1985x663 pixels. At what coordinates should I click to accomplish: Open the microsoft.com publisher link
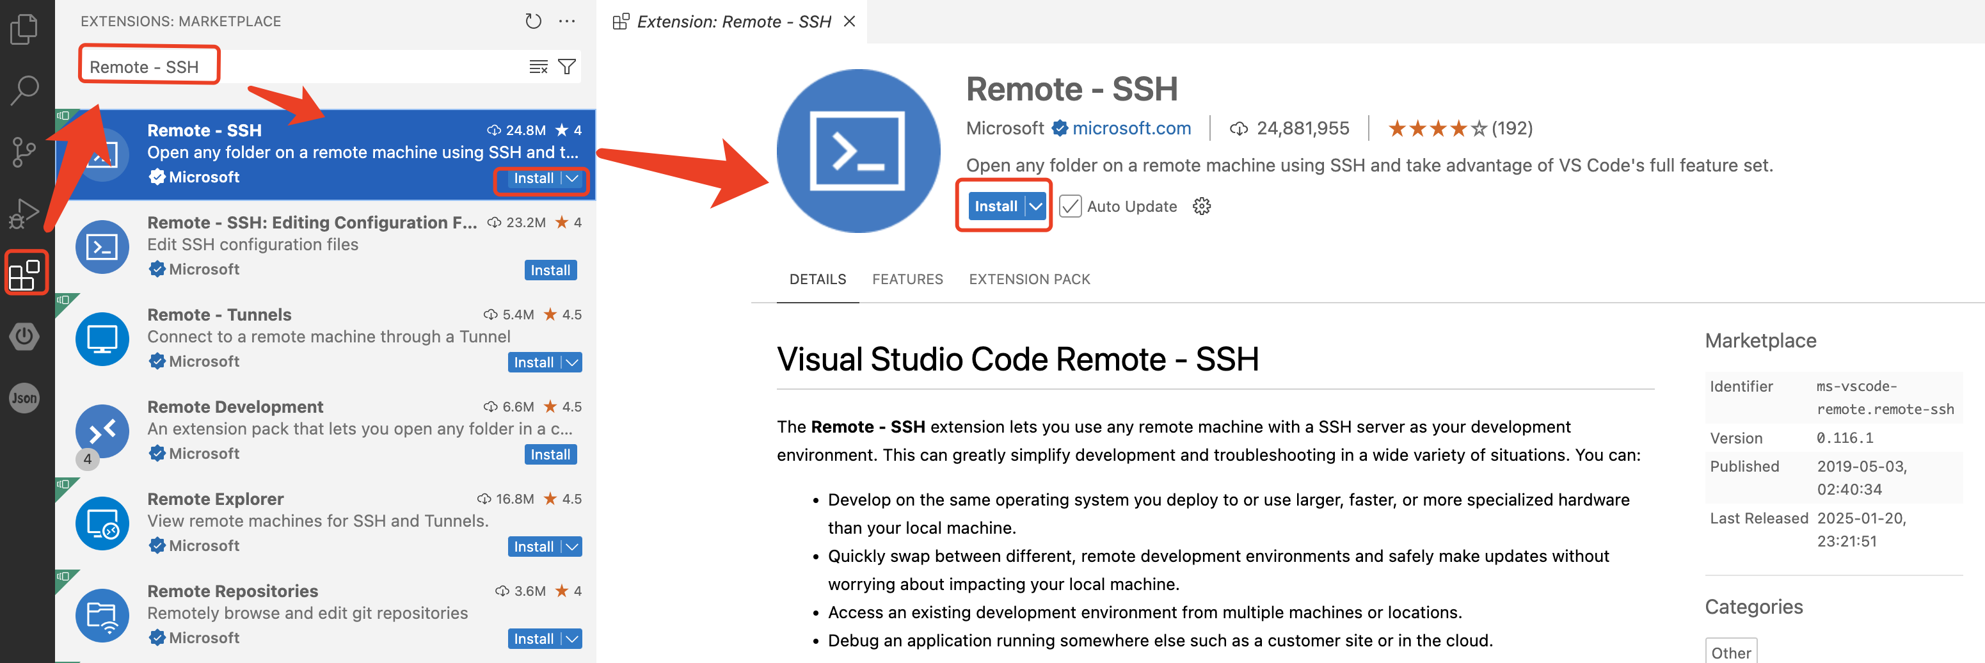click(x=1131, y=128)
